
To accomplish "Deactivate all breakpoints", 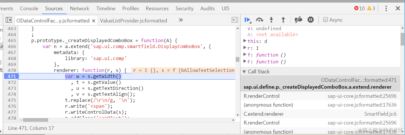I will pos(298,20).
